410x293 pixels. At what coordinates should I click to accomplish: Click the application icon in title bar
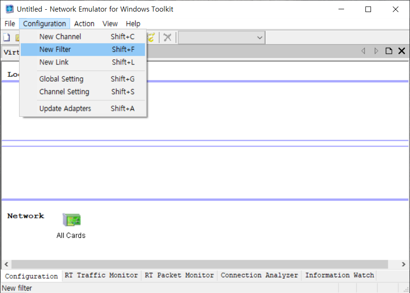point(10,9)
